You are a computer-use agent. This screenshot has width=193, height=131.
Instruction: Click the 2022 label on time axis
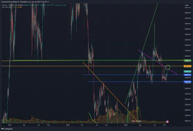tap(68, 125)
